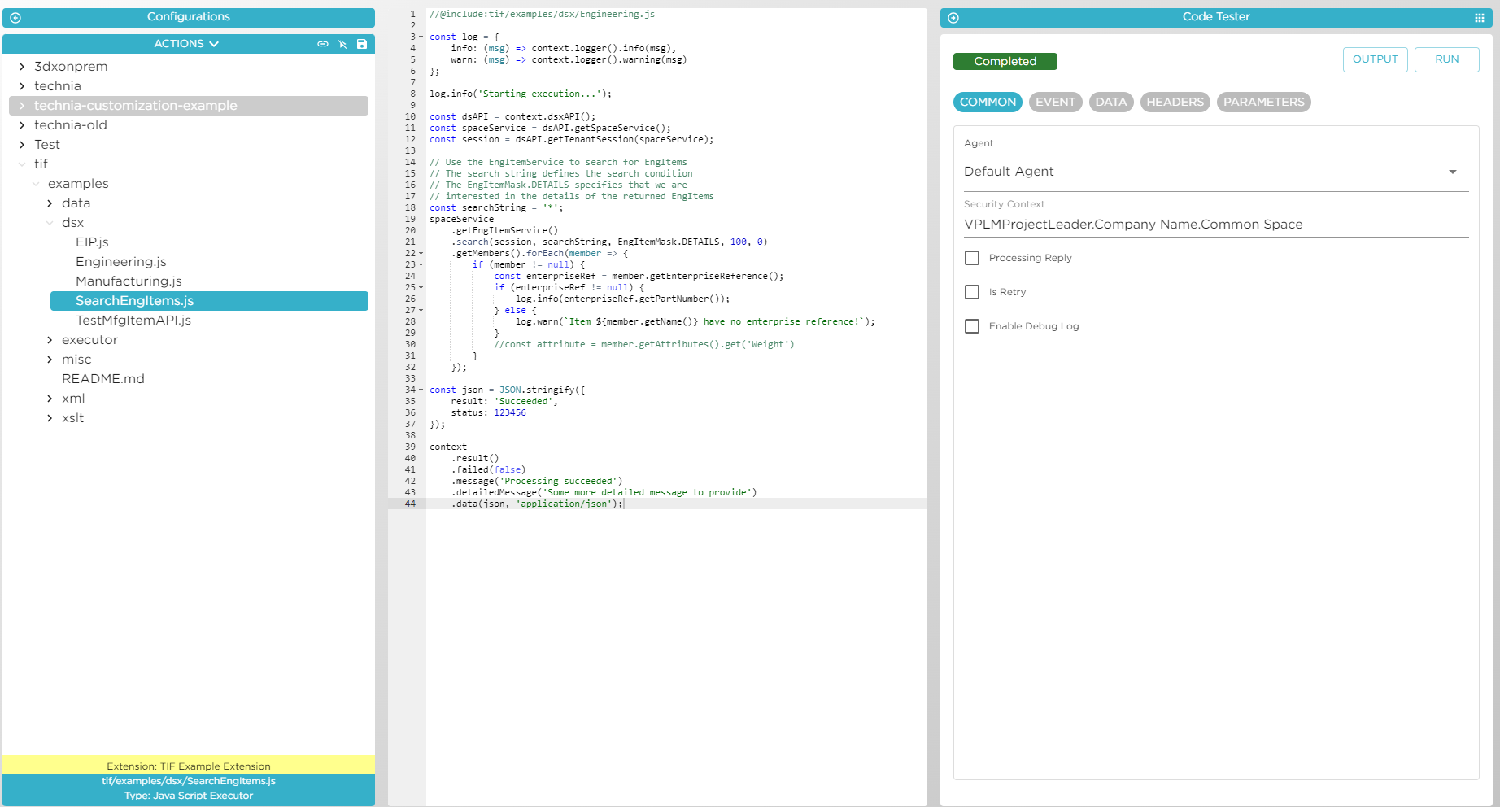The width and height of the screenshot is (1500, 807).
Task: Enable Debug Log checkbox
Action: coord(971,325)
